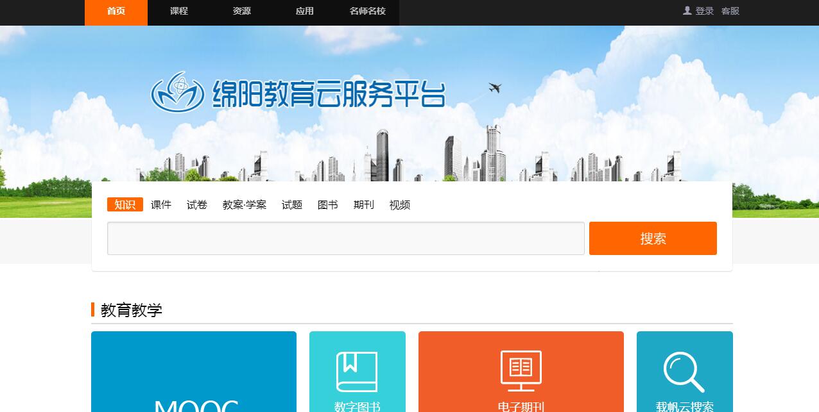Pick the 图书 search category
Screen dimensions: 819x412
328,205
